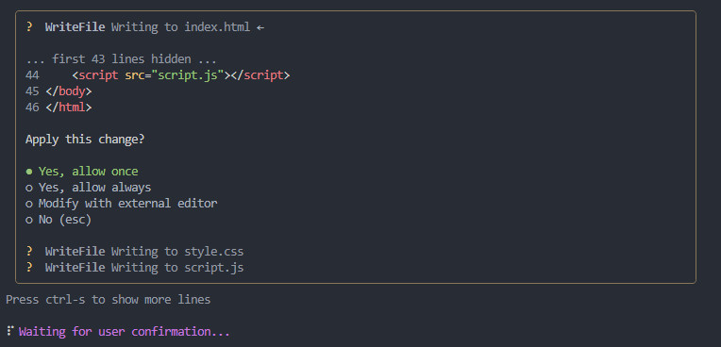Select 'Yes, allow always' option
Screen dimensions: 721x347
pos(89,188)
